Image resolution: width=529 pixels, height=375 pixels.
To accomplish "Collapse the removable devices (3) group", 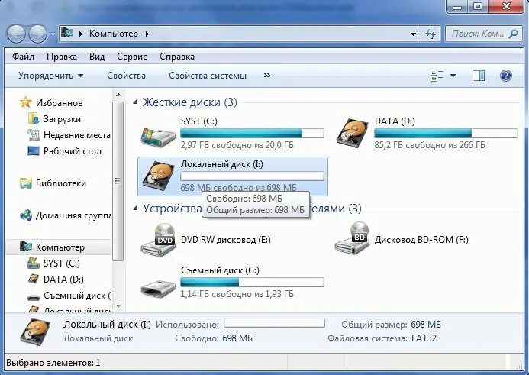I will coord(135,209).
